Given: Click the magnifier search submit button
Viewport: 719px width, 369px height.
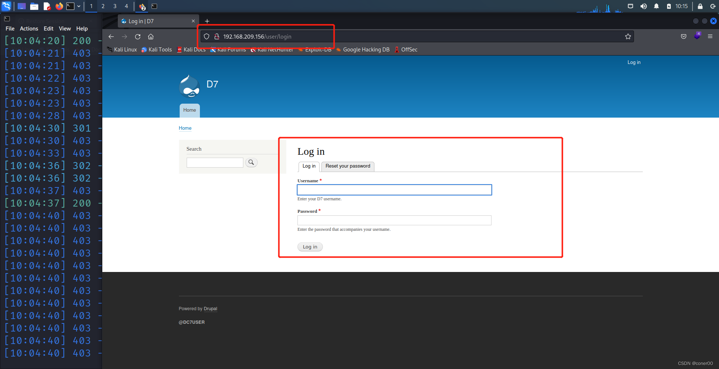Looking at the screenshot, I should (x=251, y=162).
